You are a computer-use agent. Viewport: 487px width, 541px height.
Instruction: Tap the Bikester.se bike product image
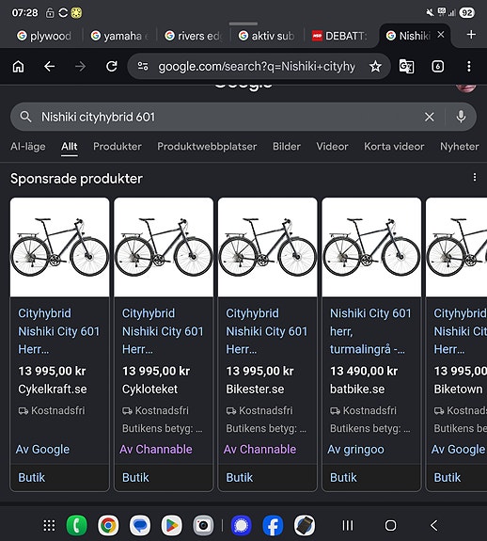click(267, 247)
